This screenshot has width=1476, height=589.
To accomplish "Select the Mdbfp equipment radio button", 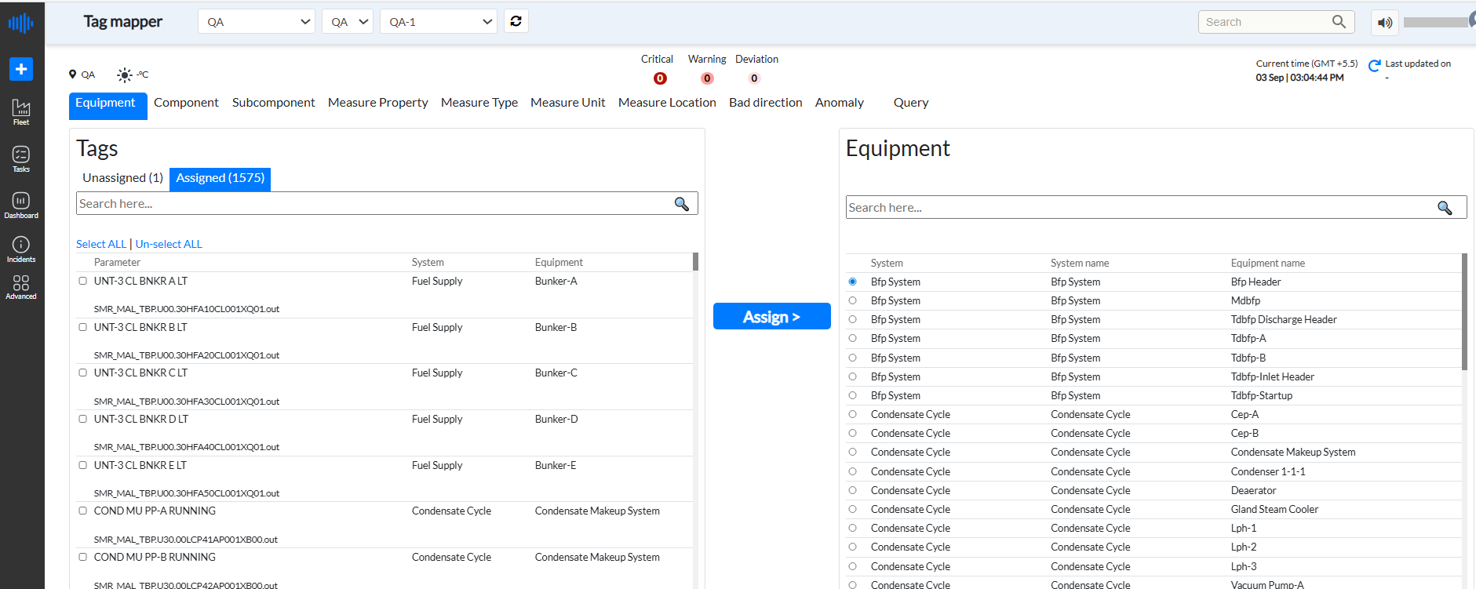I will coord(853,300).
